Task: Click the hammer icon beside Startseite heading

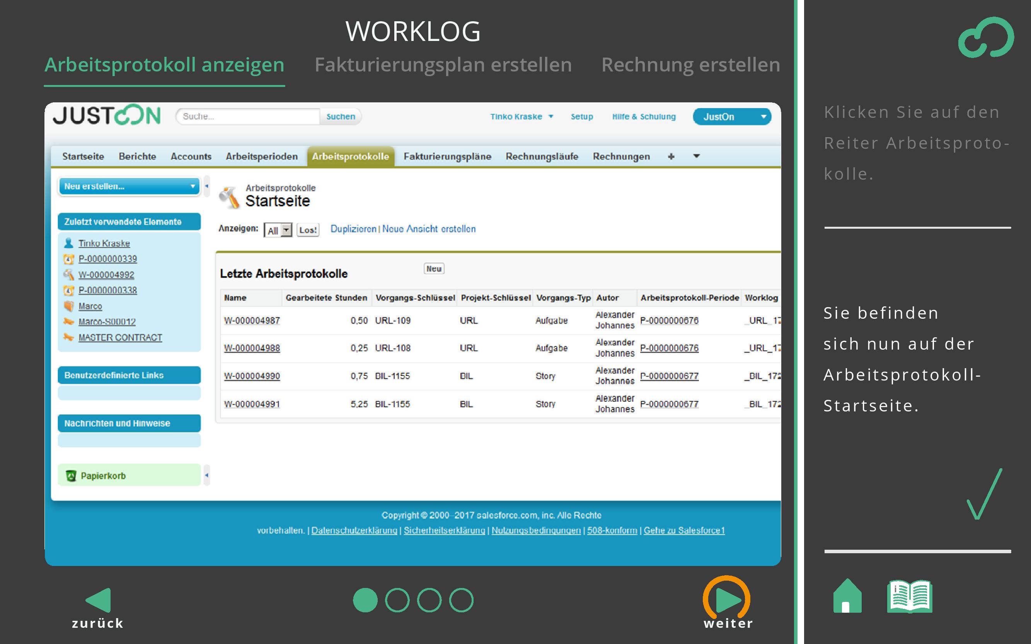Action: 229,197
